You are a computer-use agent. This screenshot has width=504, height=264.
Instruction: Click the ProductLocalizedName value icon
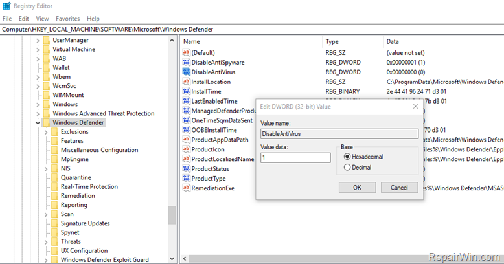186,159
